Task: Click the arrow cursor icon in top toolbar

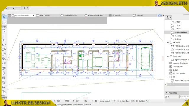Action: pos(25,8)
